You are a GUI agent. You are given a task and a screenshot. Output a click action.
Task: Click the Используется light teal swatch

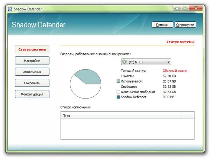(118, 81)
